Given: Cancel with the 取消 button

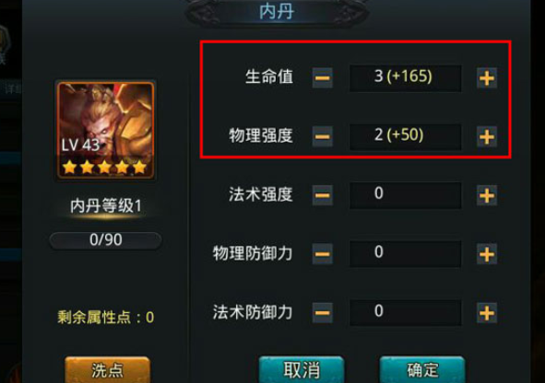Looking at the screenshot, I should pyautogui.click(x=302, y=369).
